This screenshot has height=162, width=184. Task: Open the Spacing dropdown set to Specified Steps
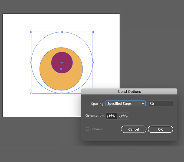tap(126, 103)
